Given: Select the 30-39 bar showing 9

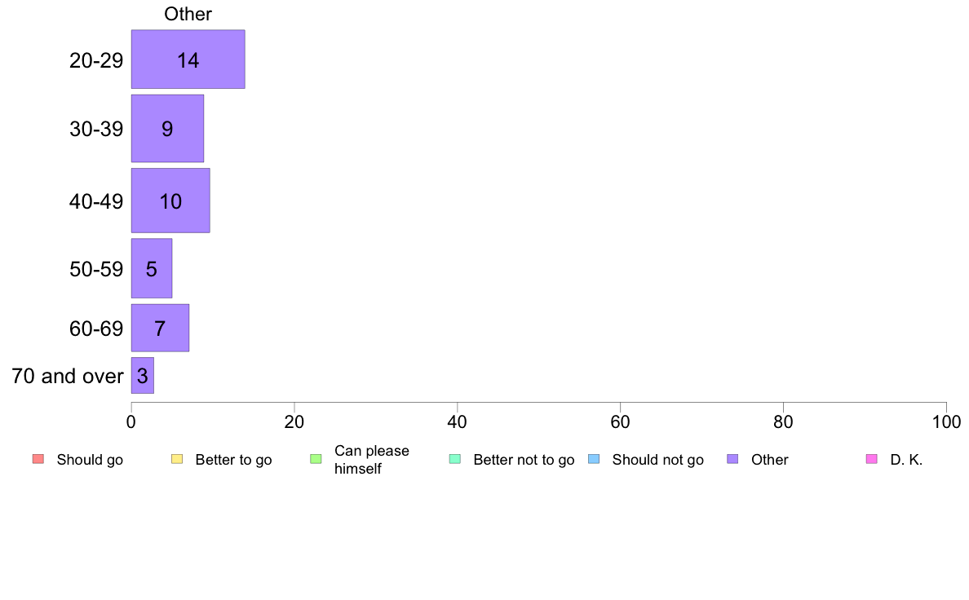Looking at the screenshot, I should coord(167,129).
